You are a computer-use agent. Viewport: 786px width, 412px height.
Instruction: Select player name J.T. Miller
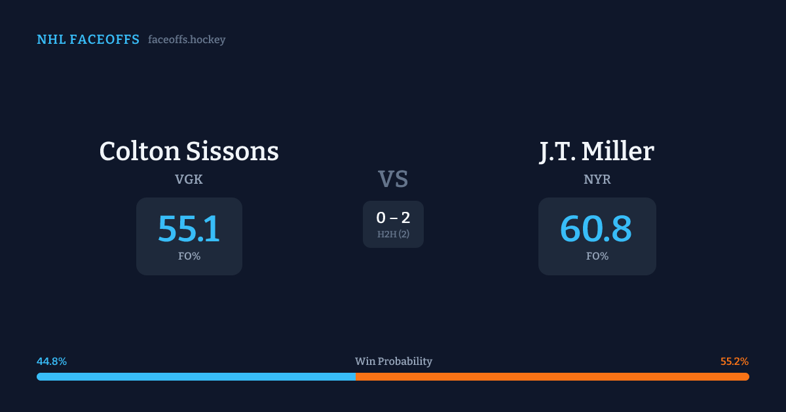(597, 151)
